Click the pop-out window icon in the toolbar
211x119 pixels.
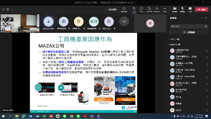(x=124, y=9)
